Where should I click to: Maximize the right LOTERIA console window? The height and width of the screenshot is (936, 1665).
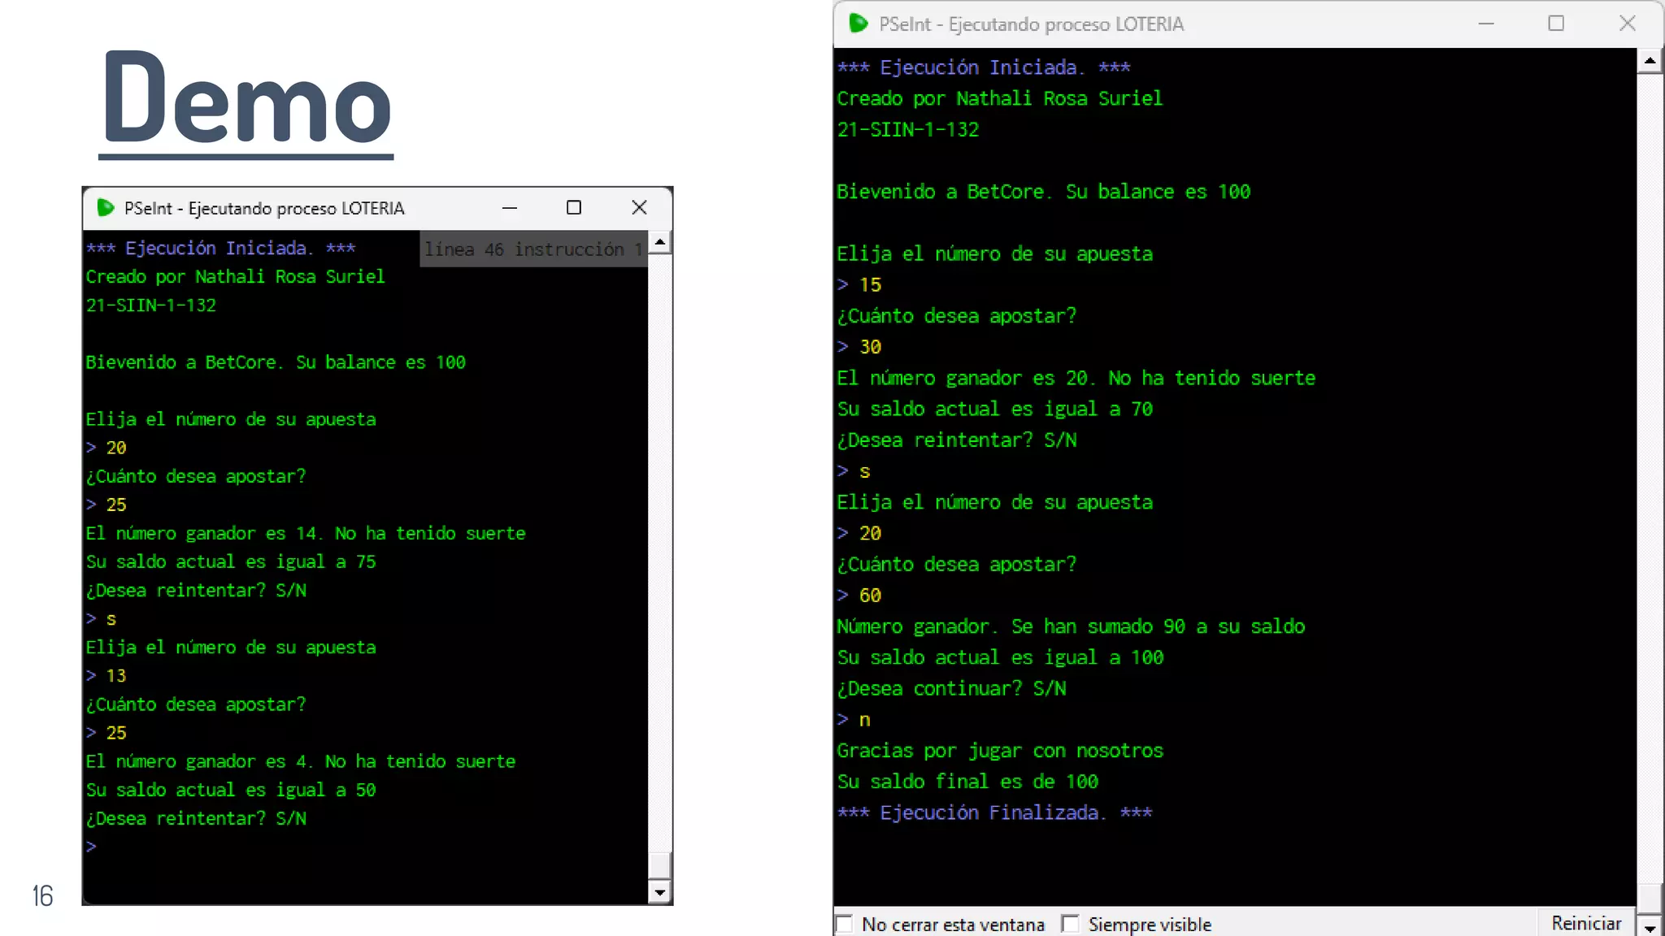1556,24
